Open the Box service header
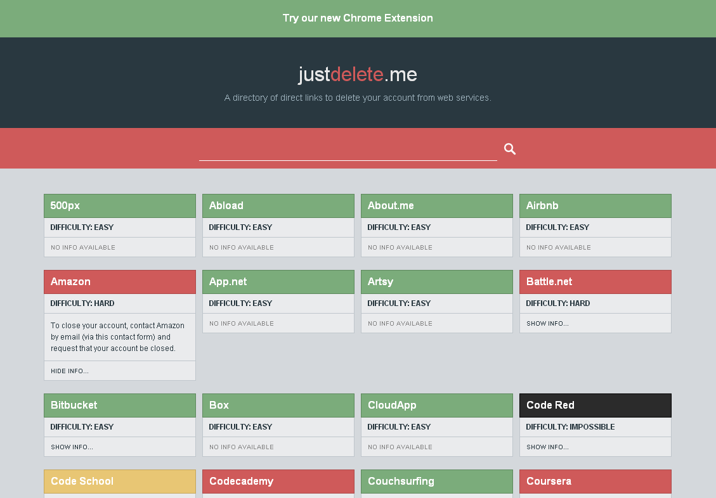Screen dimensions: 716x498 278,405
